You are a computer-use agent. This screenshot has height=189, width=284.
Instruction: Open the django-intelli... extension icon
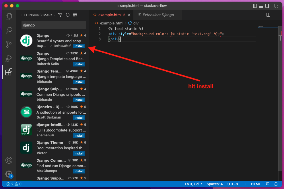(26, 130)
